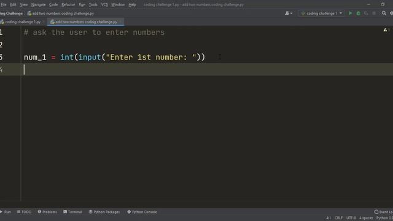Open the TODO tool window

[24, 212]
